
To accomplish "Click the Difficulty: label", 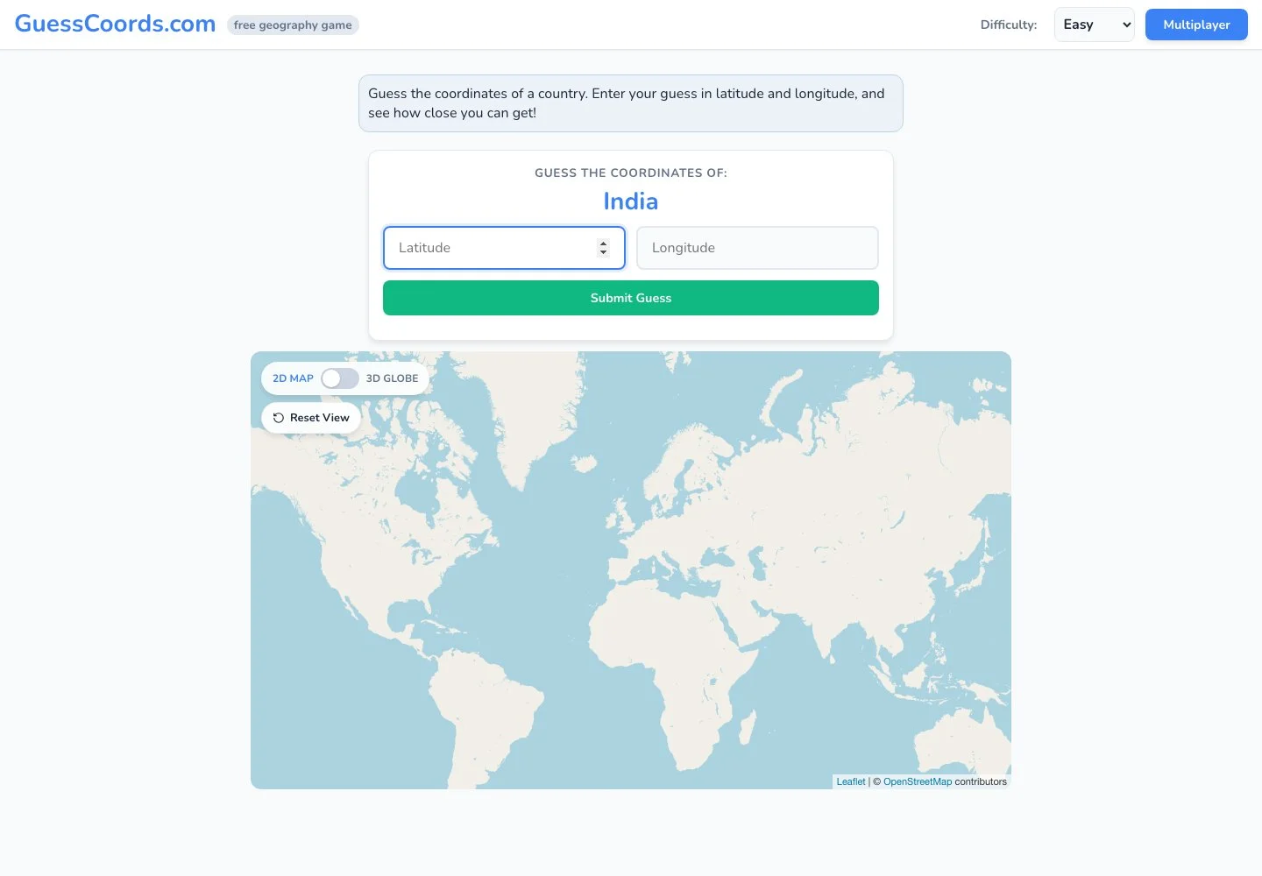I will pos(1009,25).
